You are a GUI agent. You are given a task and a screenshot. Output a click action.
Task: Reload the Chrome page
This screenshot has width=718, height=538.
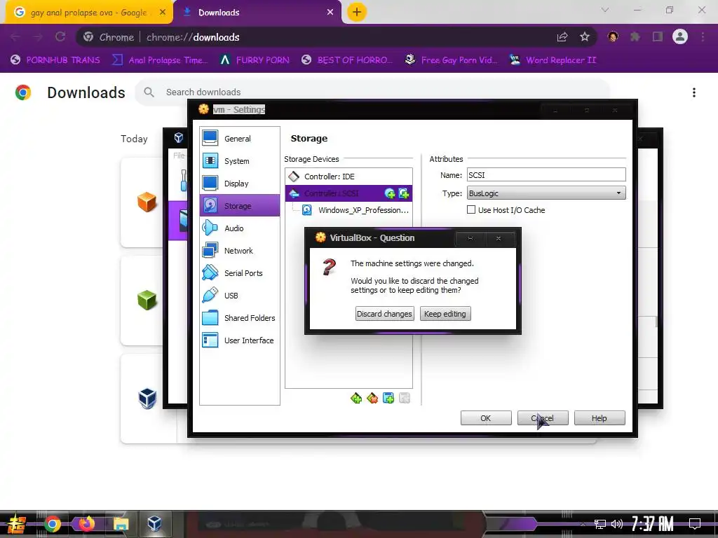(60, 36)
